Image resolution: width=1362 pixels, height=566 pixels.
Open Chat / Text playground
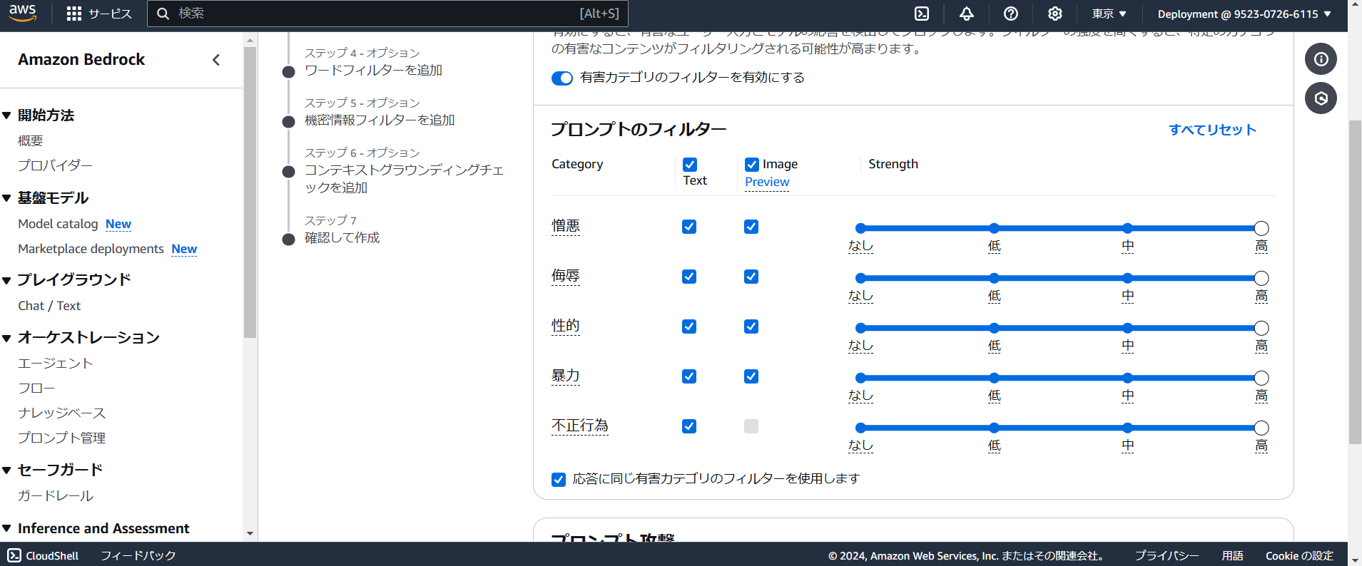49,306
